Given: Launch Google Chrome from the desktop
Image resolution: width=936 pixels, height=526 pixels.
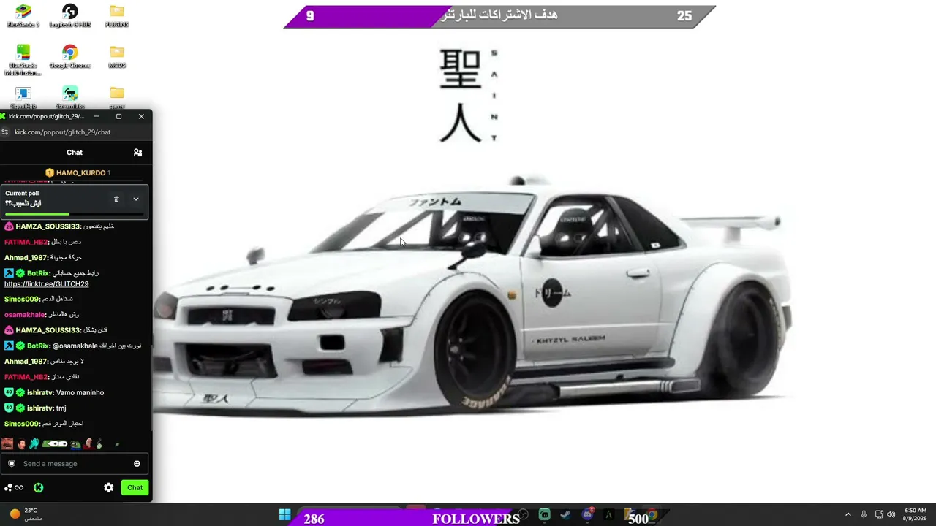Looking at the screenshot, I should (x=70, y=56).
